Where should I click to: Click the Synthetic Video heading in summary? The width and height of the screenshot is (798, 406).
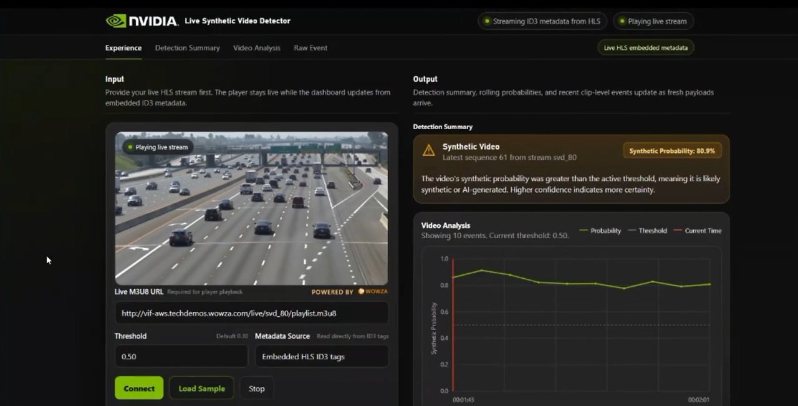click(x=471, y=147)
